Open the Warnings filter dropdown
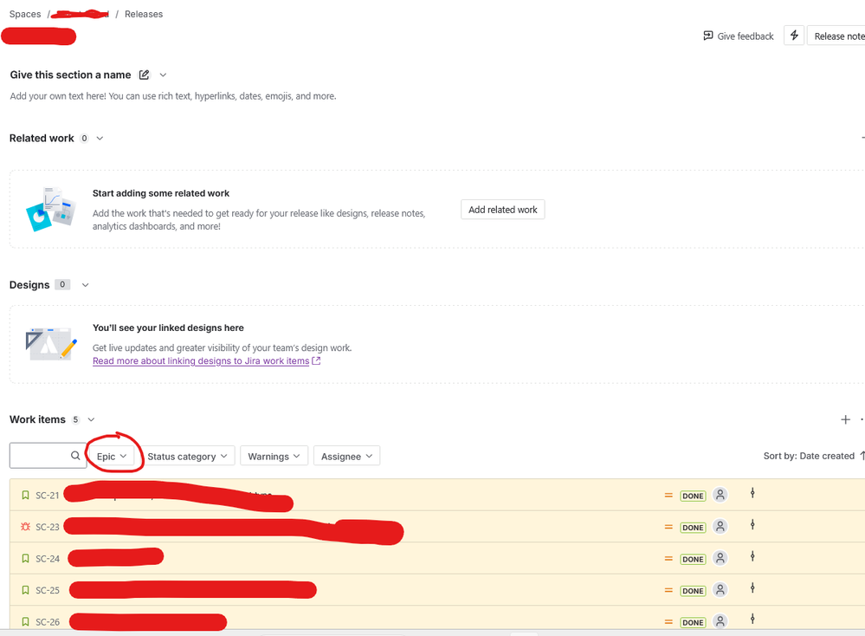 click(274, 456)
